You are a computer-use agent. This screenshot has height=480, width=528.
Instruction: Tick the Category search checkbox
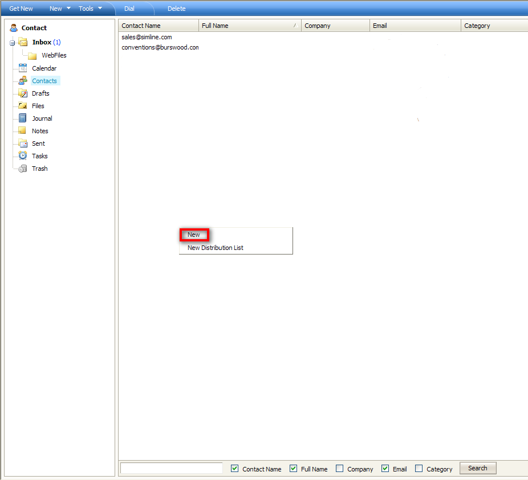(419, 469)
